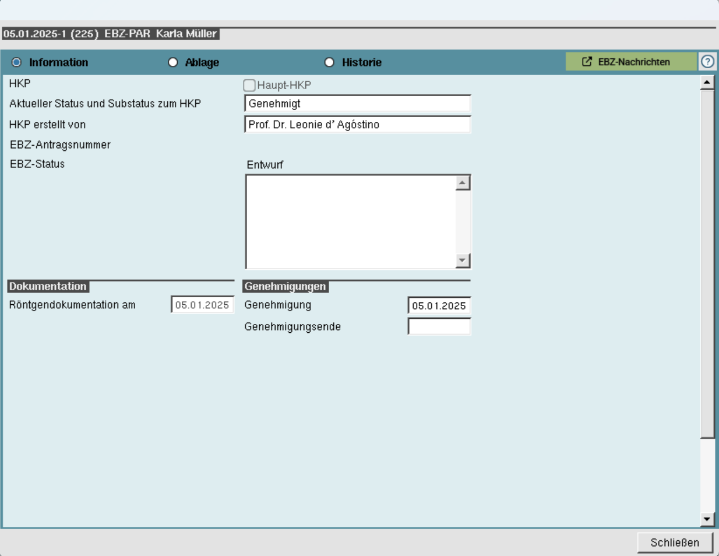The height and width of the screenshot is (556, 719).
Task: Select the Historie radio button
Action: click(329, 62)
